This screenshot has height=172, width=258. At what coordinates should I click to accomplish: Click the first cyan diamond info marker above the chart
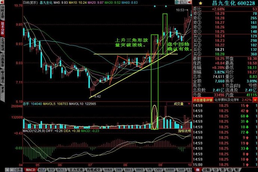[x=155, y=6]
